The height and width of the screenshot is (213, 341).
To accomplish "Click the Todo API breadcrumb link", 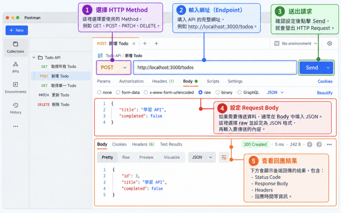I will (x=113, y=56).
